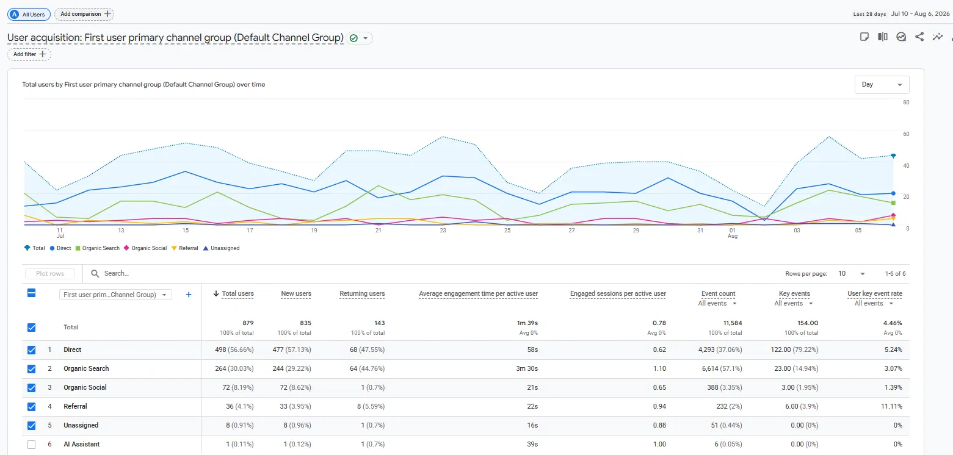Uncheck the Organic Search row checkbox
Viewport: 953px width, 455px height.
click(32, 369)
